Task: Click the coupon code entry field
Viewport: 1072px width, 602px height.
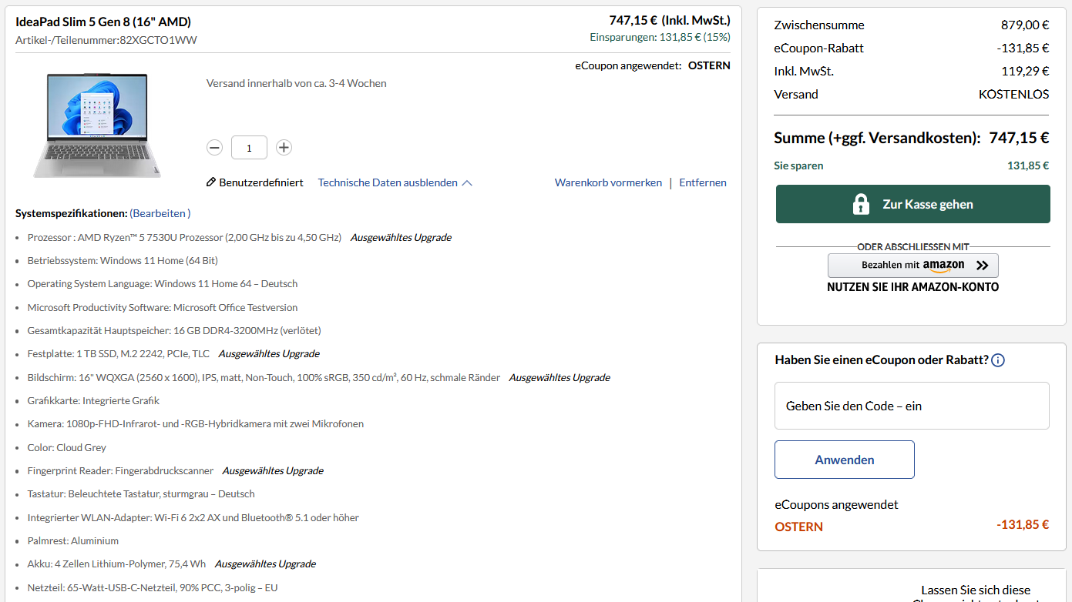Action: pyautogui.click(x=912, y=406)
